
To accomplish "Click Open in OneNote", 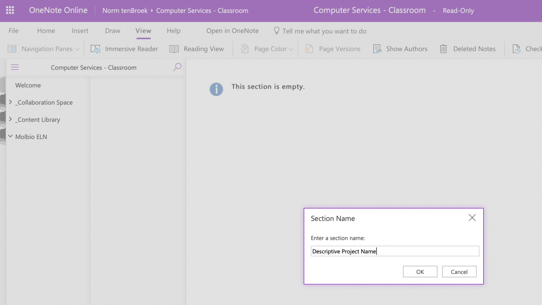I will 233,31.
